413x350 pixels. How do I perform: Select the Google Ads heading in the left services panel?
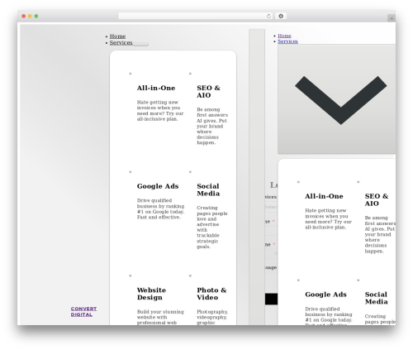(x=158, y=186)
